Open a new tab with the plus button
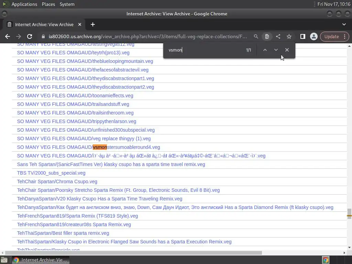The image size is (352, 264). pyautogui.click(x=93, y=24)
